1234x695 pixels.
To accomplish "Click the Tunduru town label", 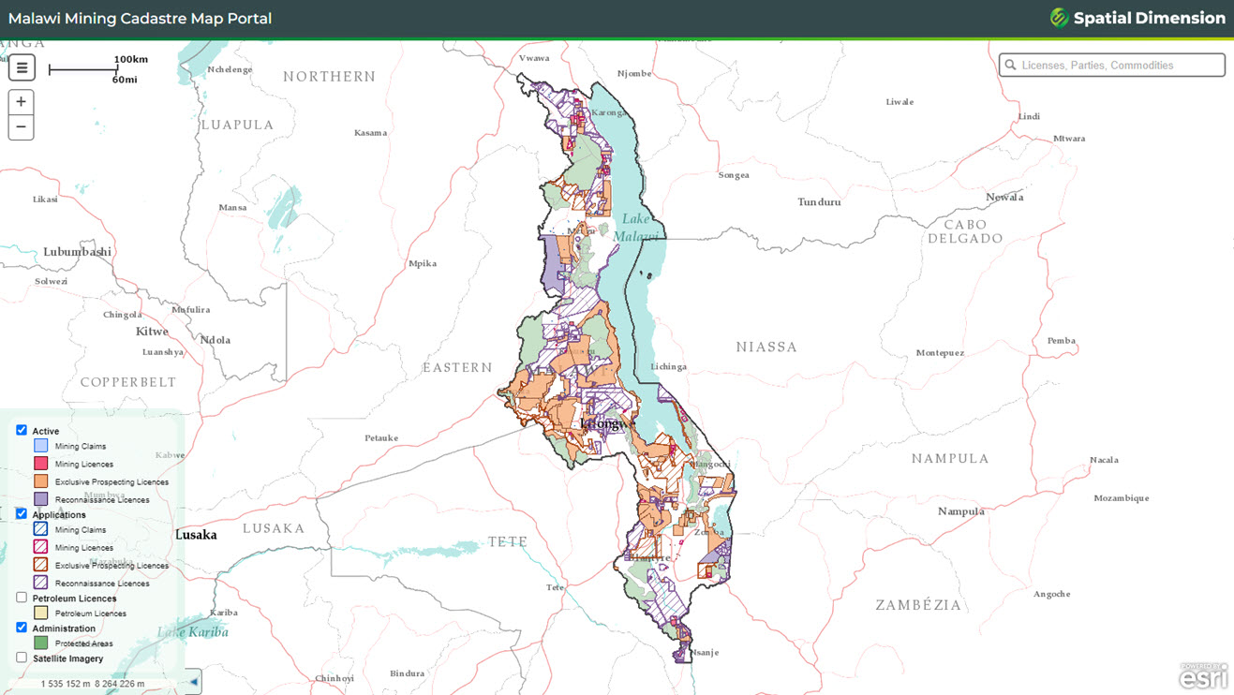I will coord(819,202).
